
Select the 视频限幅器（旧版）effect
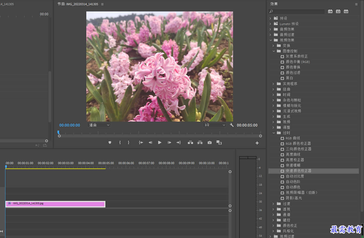[x=302, y=193]
